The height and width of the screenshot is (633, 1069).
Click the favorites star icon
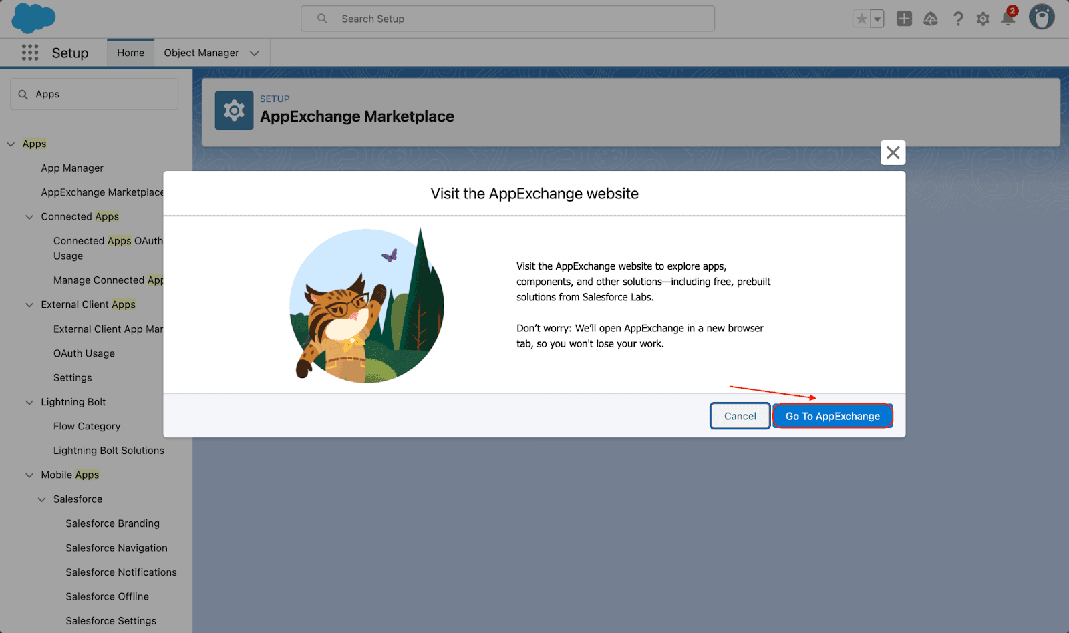click(x=861, y=19)
